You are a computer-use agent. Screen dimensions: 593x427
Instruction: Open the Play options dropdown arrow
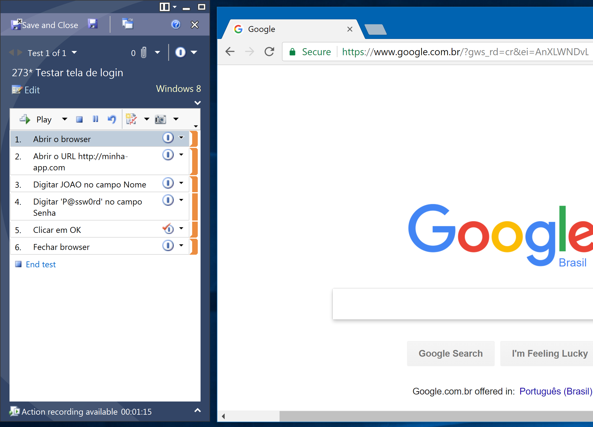[x=65, y=119]
